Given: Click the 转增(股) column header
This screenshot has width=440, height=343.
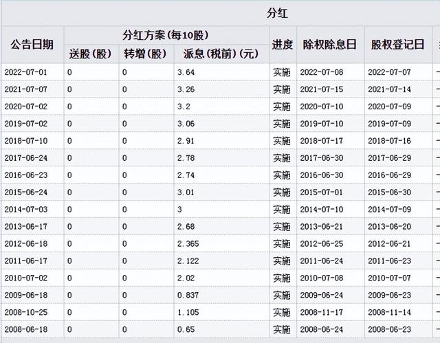Looking at the screenshot, I should [146, 54].
